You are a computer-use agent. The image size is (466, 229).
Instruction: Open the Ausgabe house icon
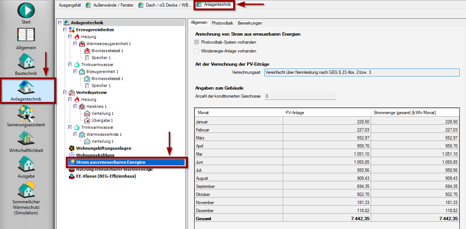click(26, 164)
